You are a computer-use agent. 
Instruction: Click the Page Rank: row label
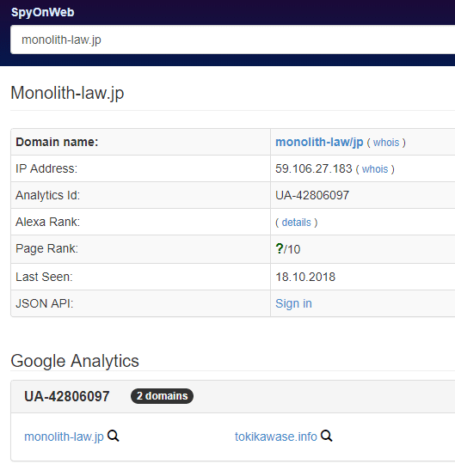click(x=46, y=248)
